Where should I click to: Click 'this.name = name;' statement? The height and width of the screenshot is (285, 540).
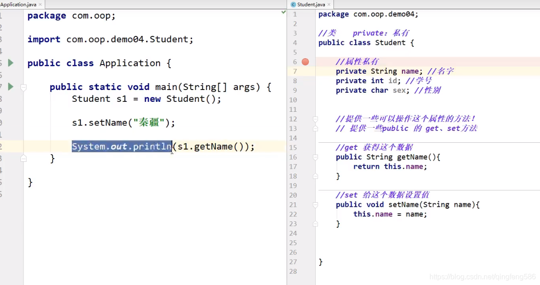[390, 214]
